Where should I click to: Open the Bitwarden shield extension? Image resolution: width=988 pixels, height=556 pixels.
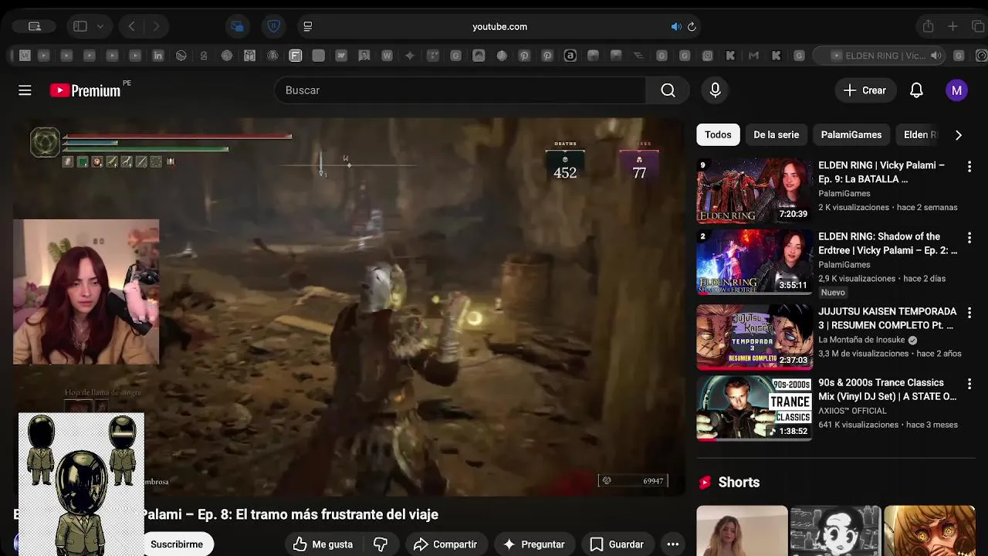(273, 26)
